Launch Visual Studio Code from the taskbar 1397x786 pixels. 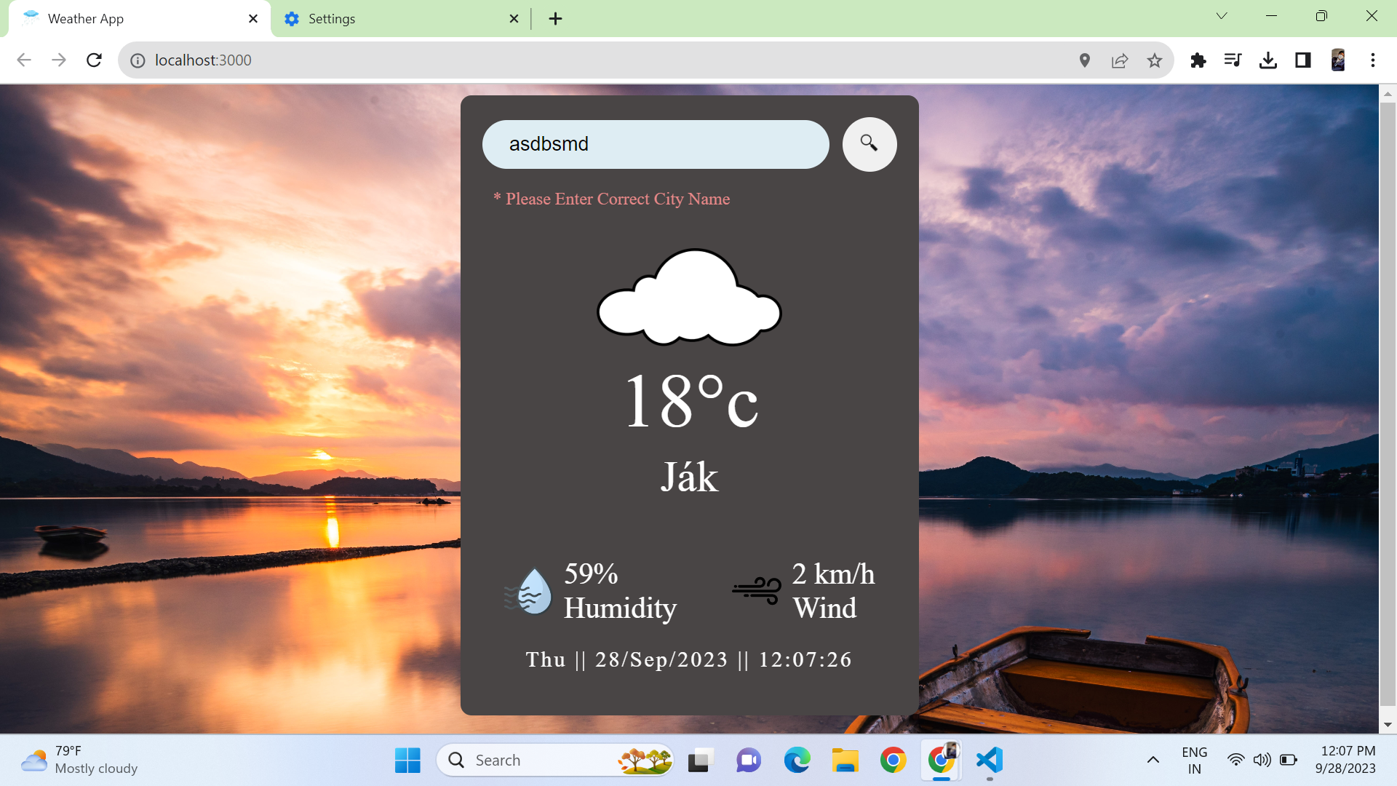point(988,760)
